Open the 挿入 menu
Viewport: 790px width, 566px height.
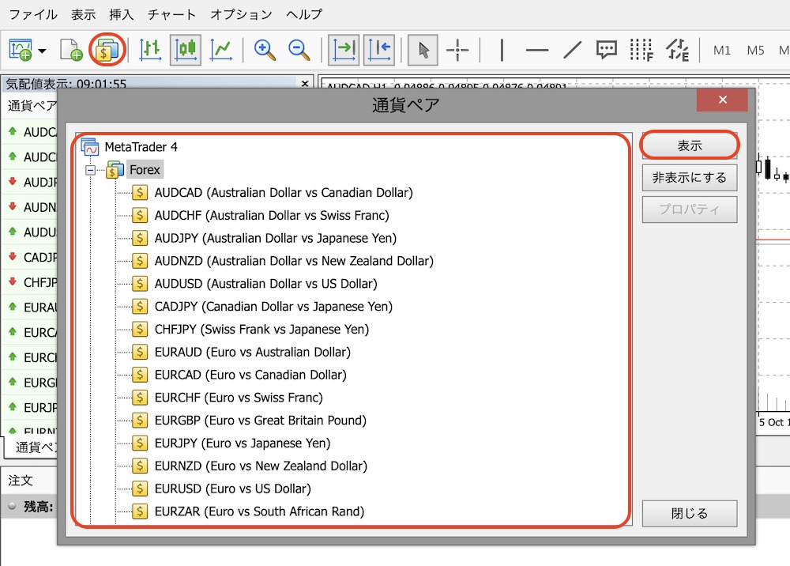[122, 14]
